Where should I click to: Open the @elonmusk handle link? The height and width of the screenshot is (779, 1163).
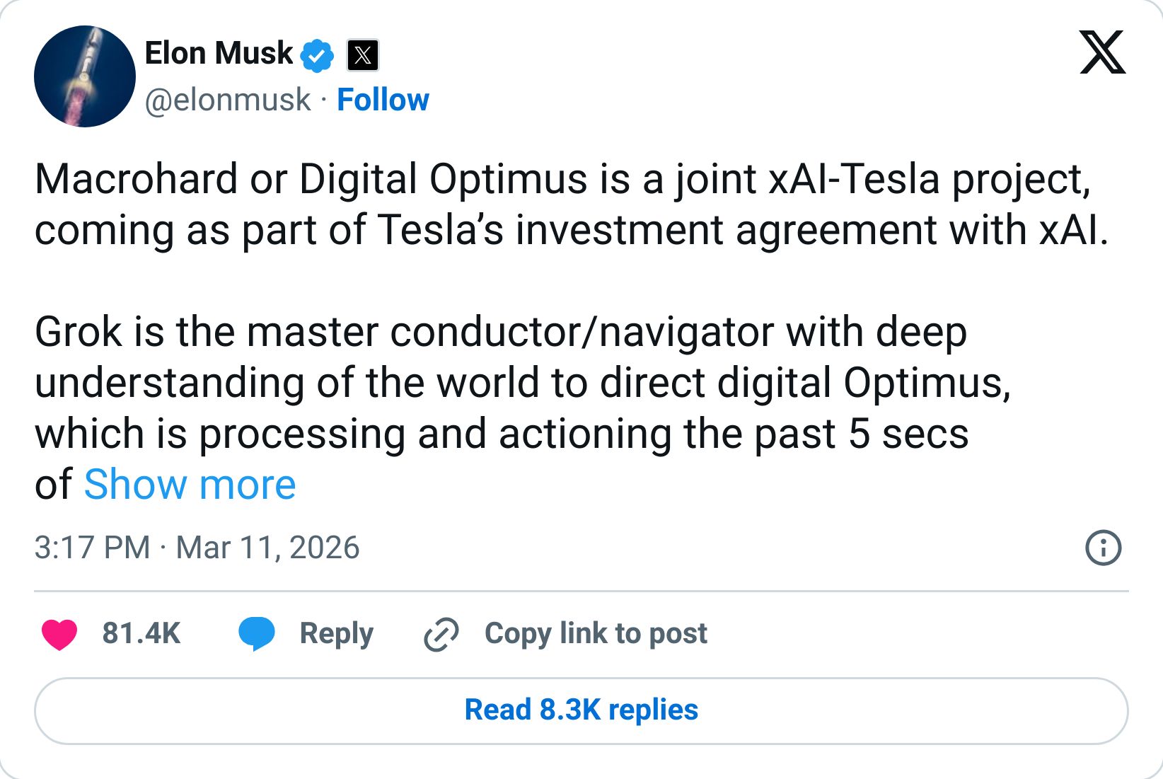[x=226, y=100]
